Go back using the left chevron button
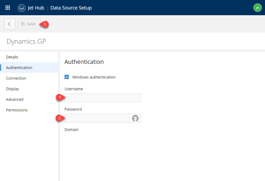The image size is (265, 181). click(10, 24)
